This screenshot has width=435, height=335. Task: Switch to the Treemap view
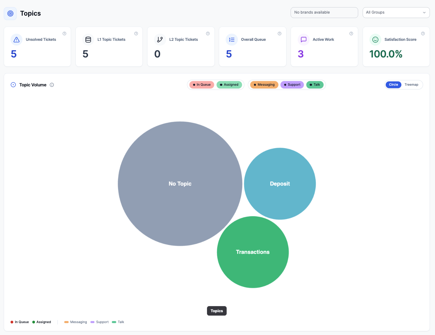pos(411,85)
